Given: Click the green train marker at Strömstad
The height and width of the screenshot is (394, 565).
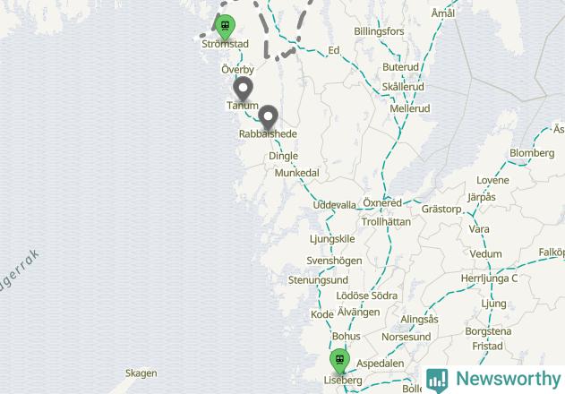Looking at the screenshot, I should pos(226,27).
